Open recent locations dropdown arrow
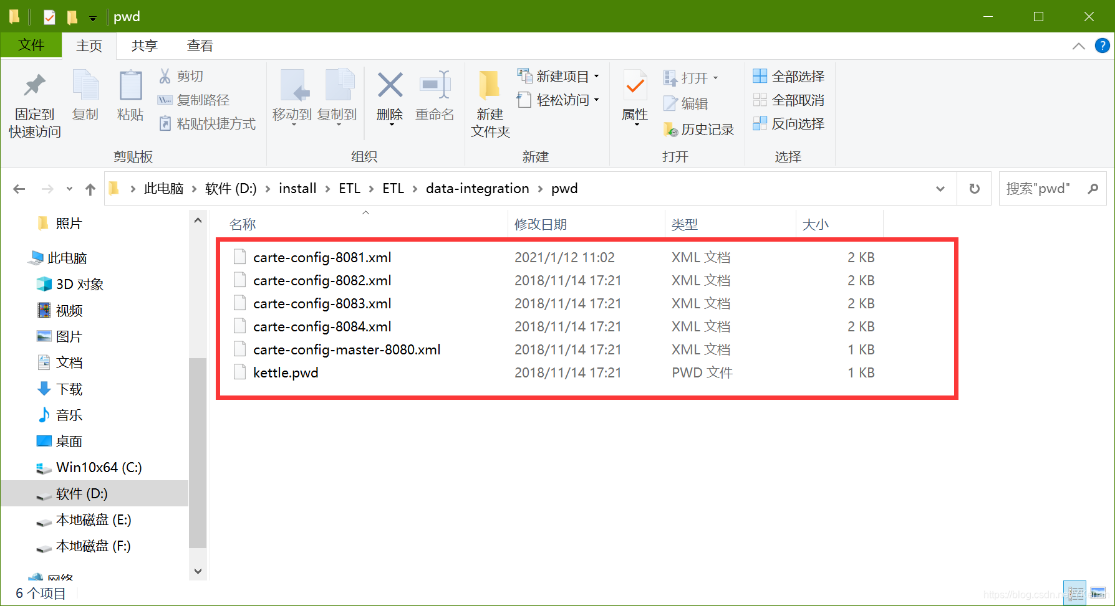This screenshot has width=1115, height=606. 69,189
